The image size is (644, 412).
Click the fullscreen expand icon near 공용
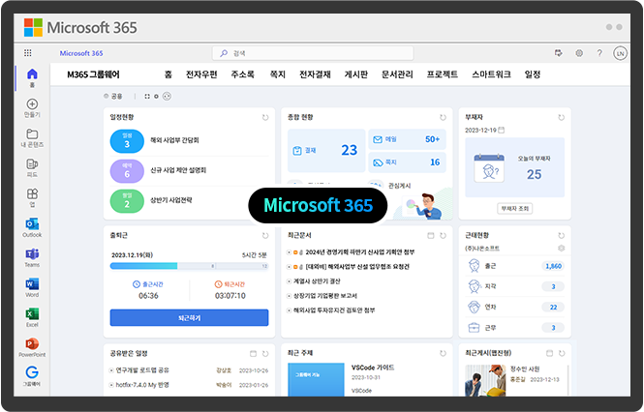147,97
